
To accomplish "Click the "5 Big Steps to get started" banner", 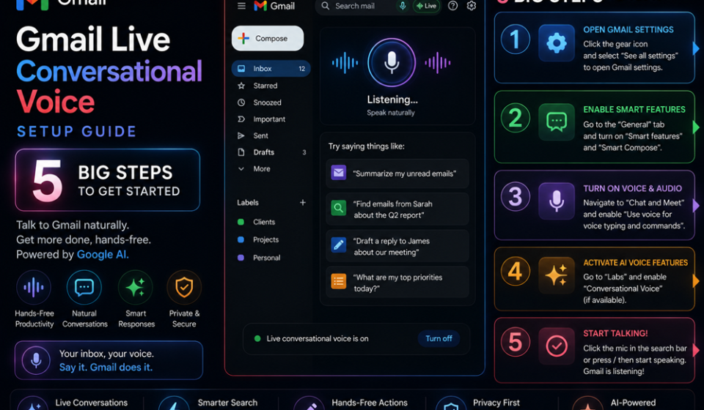I will (107, 179).
